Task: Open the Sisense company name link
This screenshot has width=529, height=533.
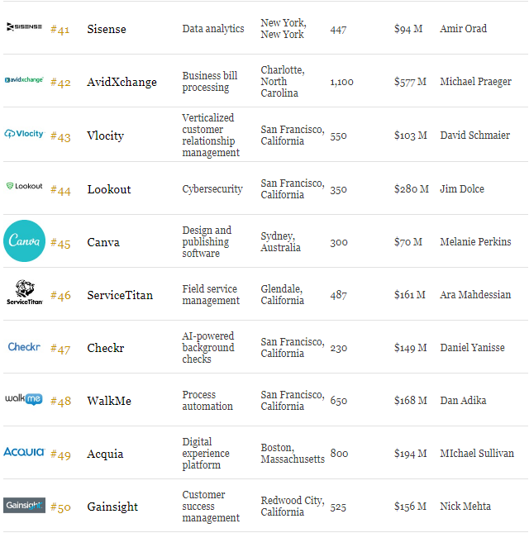Action: coord(107,29)
